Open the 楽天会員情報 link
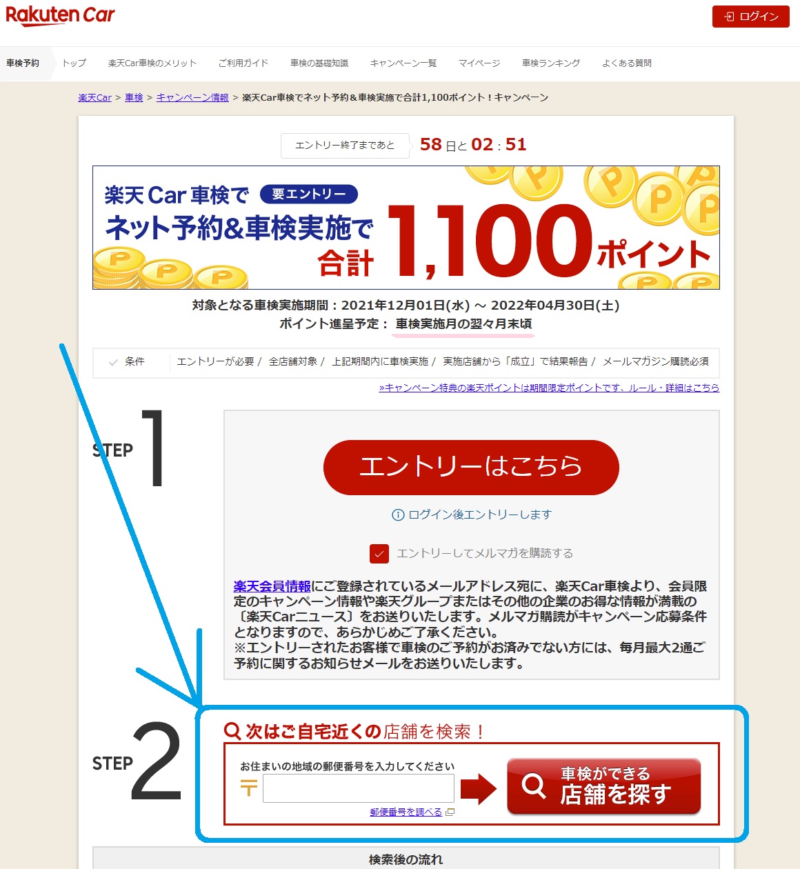The image size is (800, 869). click(x=272, y=587)
